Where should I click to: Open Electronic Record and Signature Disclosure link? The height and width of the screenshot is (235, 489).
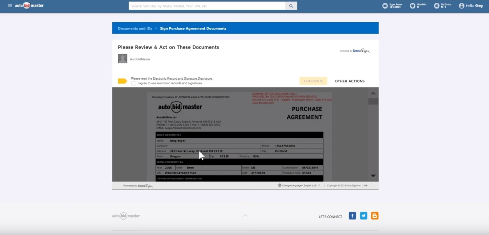pyautogui.click(x=182, y=78)
